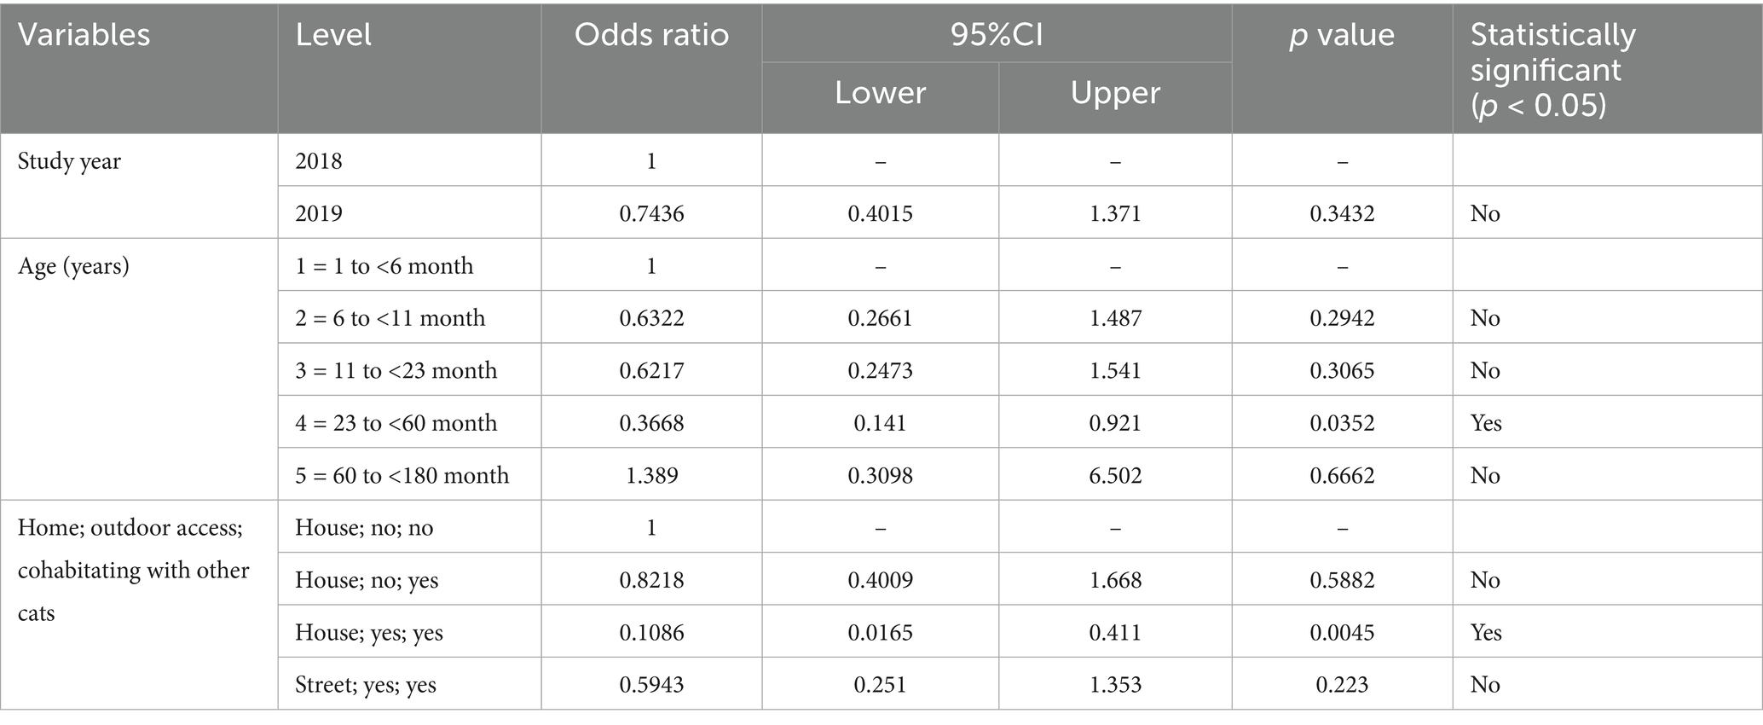
Task: Click the 'Odds ratio' column header
Action: pos(651,35)
